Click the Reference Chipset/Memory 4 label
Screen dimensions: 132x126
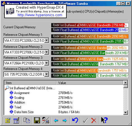click(23, 69)
